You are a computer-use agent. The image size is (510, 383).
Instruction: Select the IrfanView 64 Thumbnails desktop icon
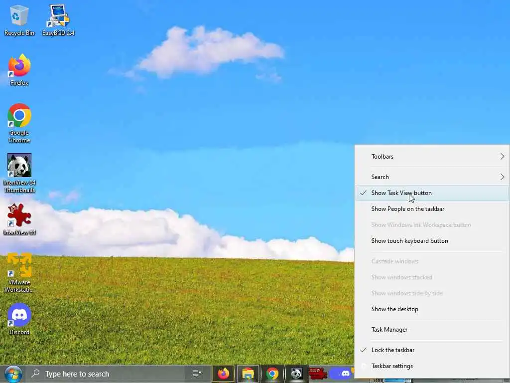tap(19, 173)
